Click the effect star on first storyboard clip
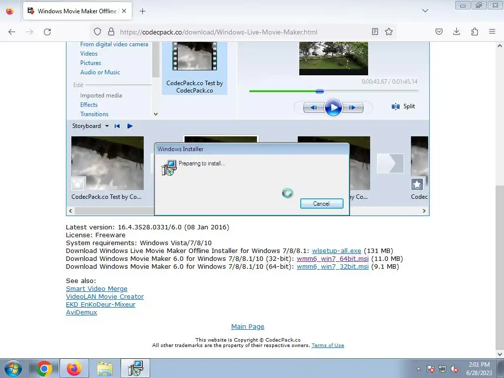Image resolution: width=504 pixels, height=378 pixels. pos(77,184)
